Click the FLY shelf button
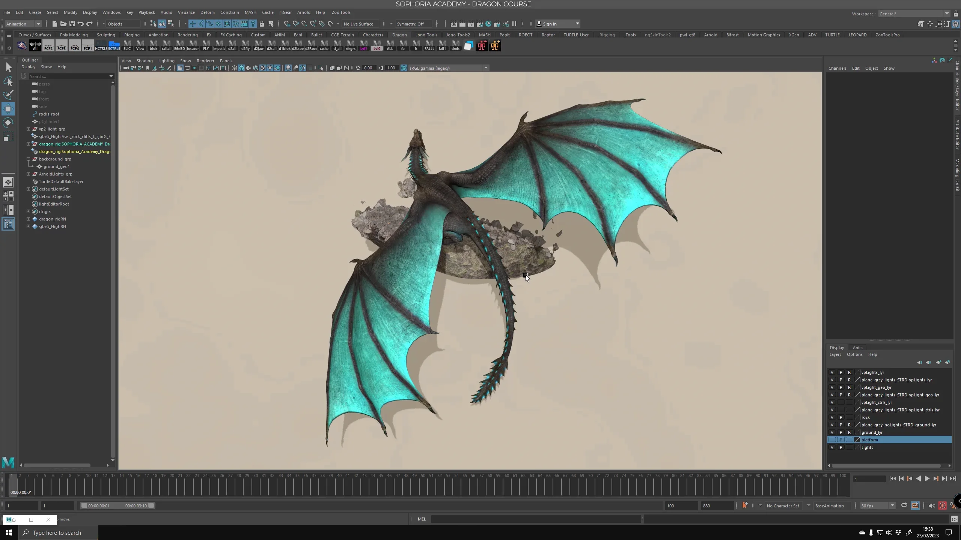This screenshot has height=540, width=961. (x=206, y=46)
